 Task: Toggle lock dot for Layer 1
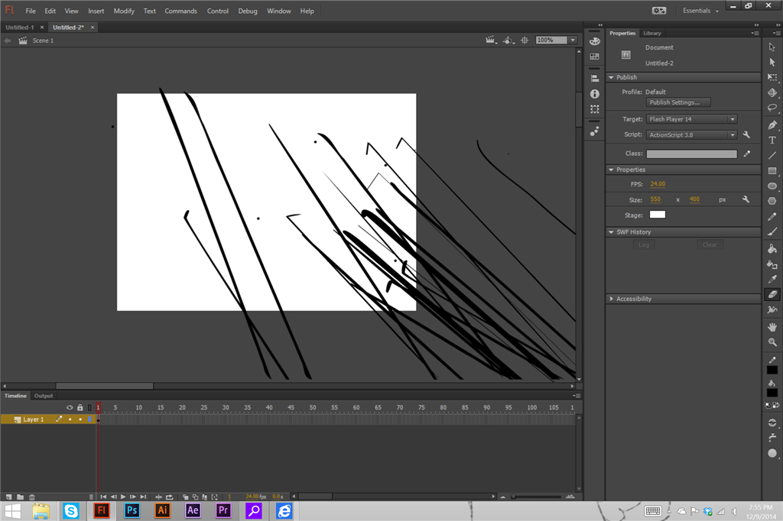tap(80, 419)
